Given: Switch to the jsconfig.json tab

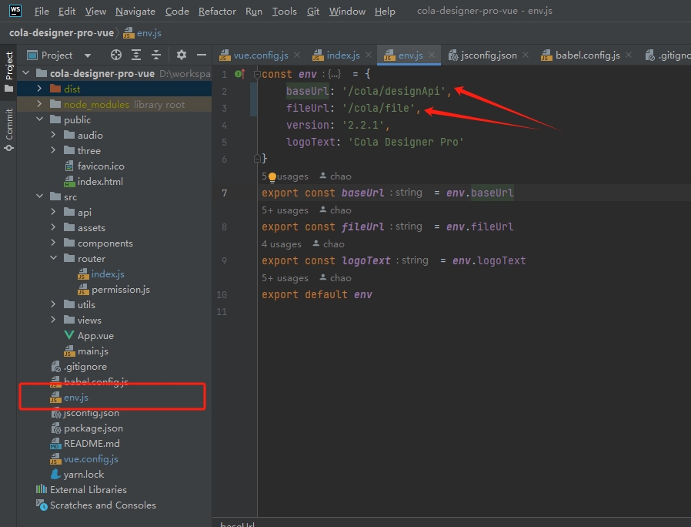Looking at the screenshot, I should pos(488,55).
